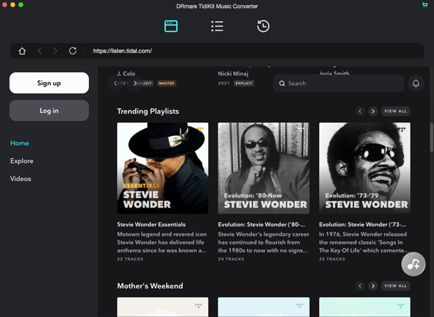
Task: Open the shopping cart icon
Action: coord(425,4)
